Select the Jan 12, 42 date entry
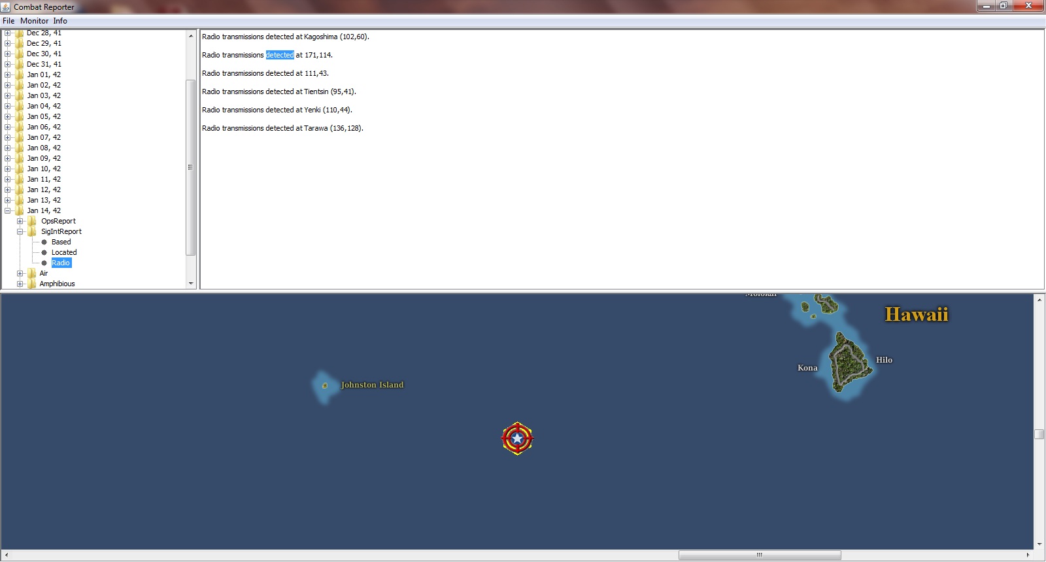This screenshot has height=562, width=1046. point(44,190)
